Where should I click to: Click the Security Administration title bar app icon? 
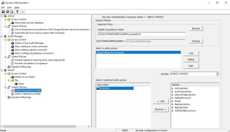(x=3, y=2)
